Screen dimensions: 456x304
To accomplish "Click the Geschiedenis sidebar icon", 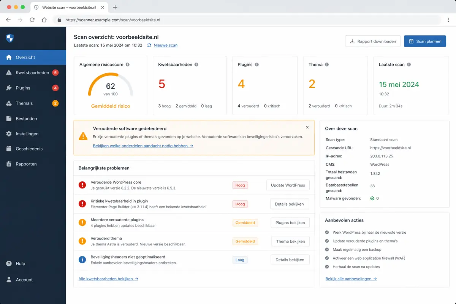I will pyautogui.click(x=9, y=149).
